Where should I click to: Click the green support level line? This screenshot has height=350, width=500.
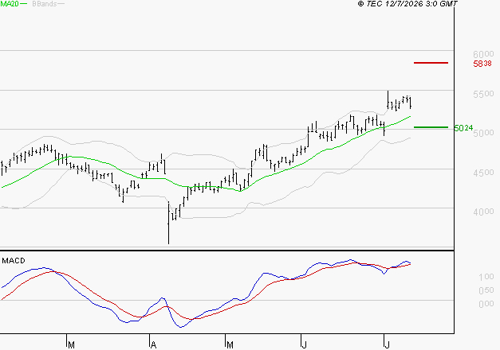[431, 127]
